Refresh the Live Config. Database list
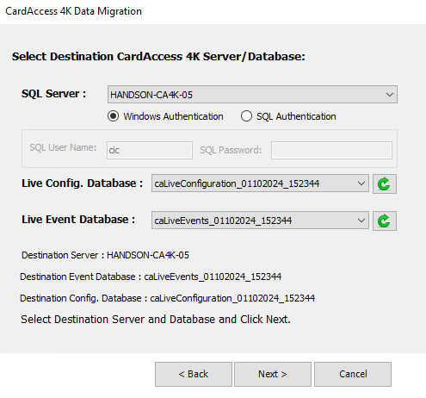The width and height of the screenshot is (426, 398). pos(385,183)
